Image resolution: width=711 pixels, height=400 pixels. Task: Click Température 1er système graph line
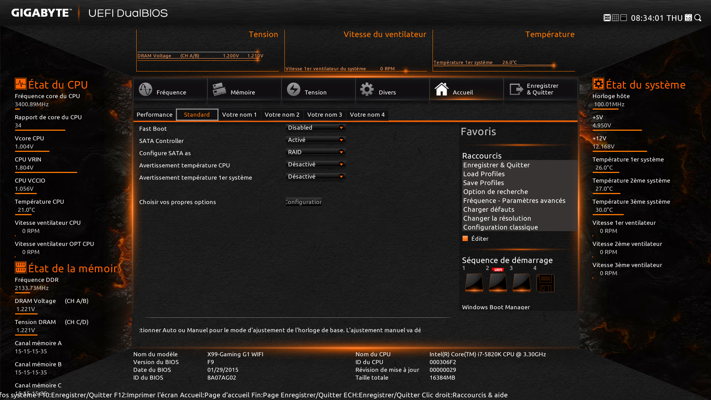click(x=475, y=62)
